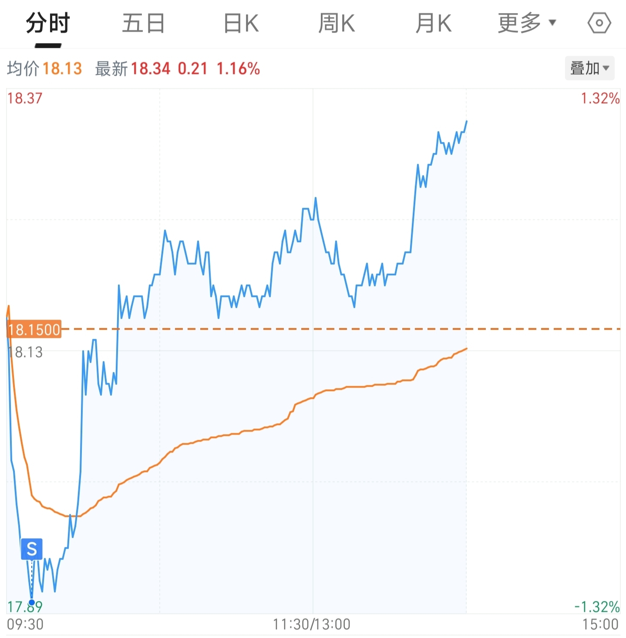Click the blue S sell marker
Image resolution: width=626 pixels, height=638 pixels.
(32, 549)
